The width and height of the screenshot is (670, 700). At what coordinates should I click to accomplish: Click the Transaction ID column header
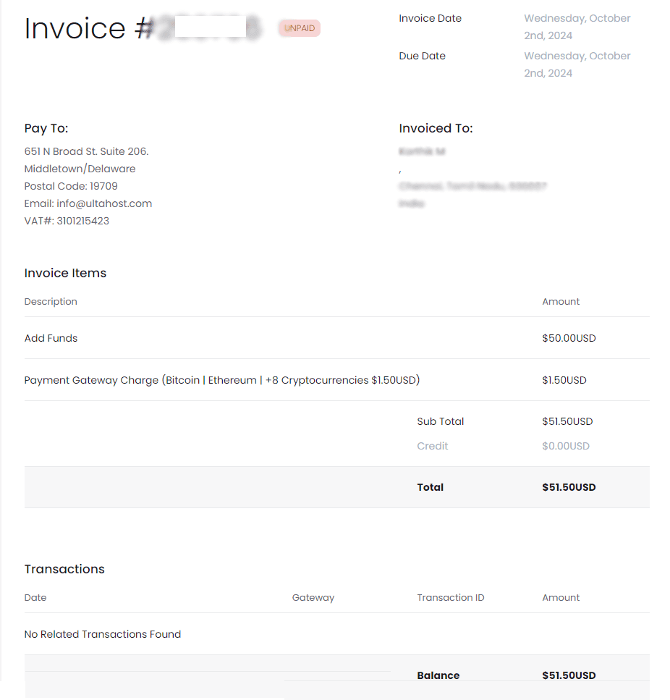(x=451, y=597)
